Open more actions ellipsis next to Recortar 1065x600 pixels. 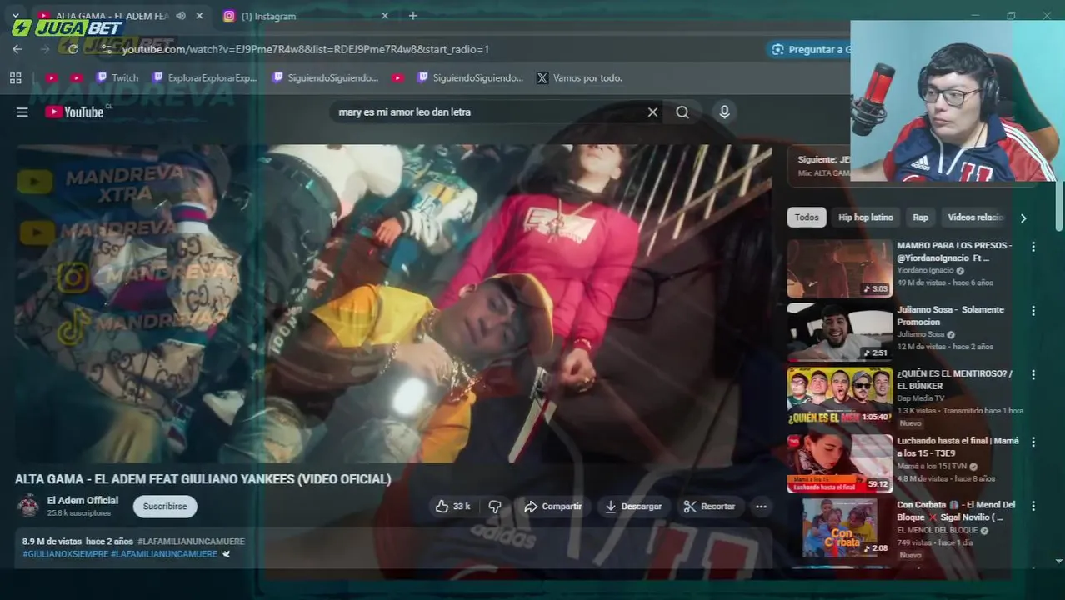761,506
